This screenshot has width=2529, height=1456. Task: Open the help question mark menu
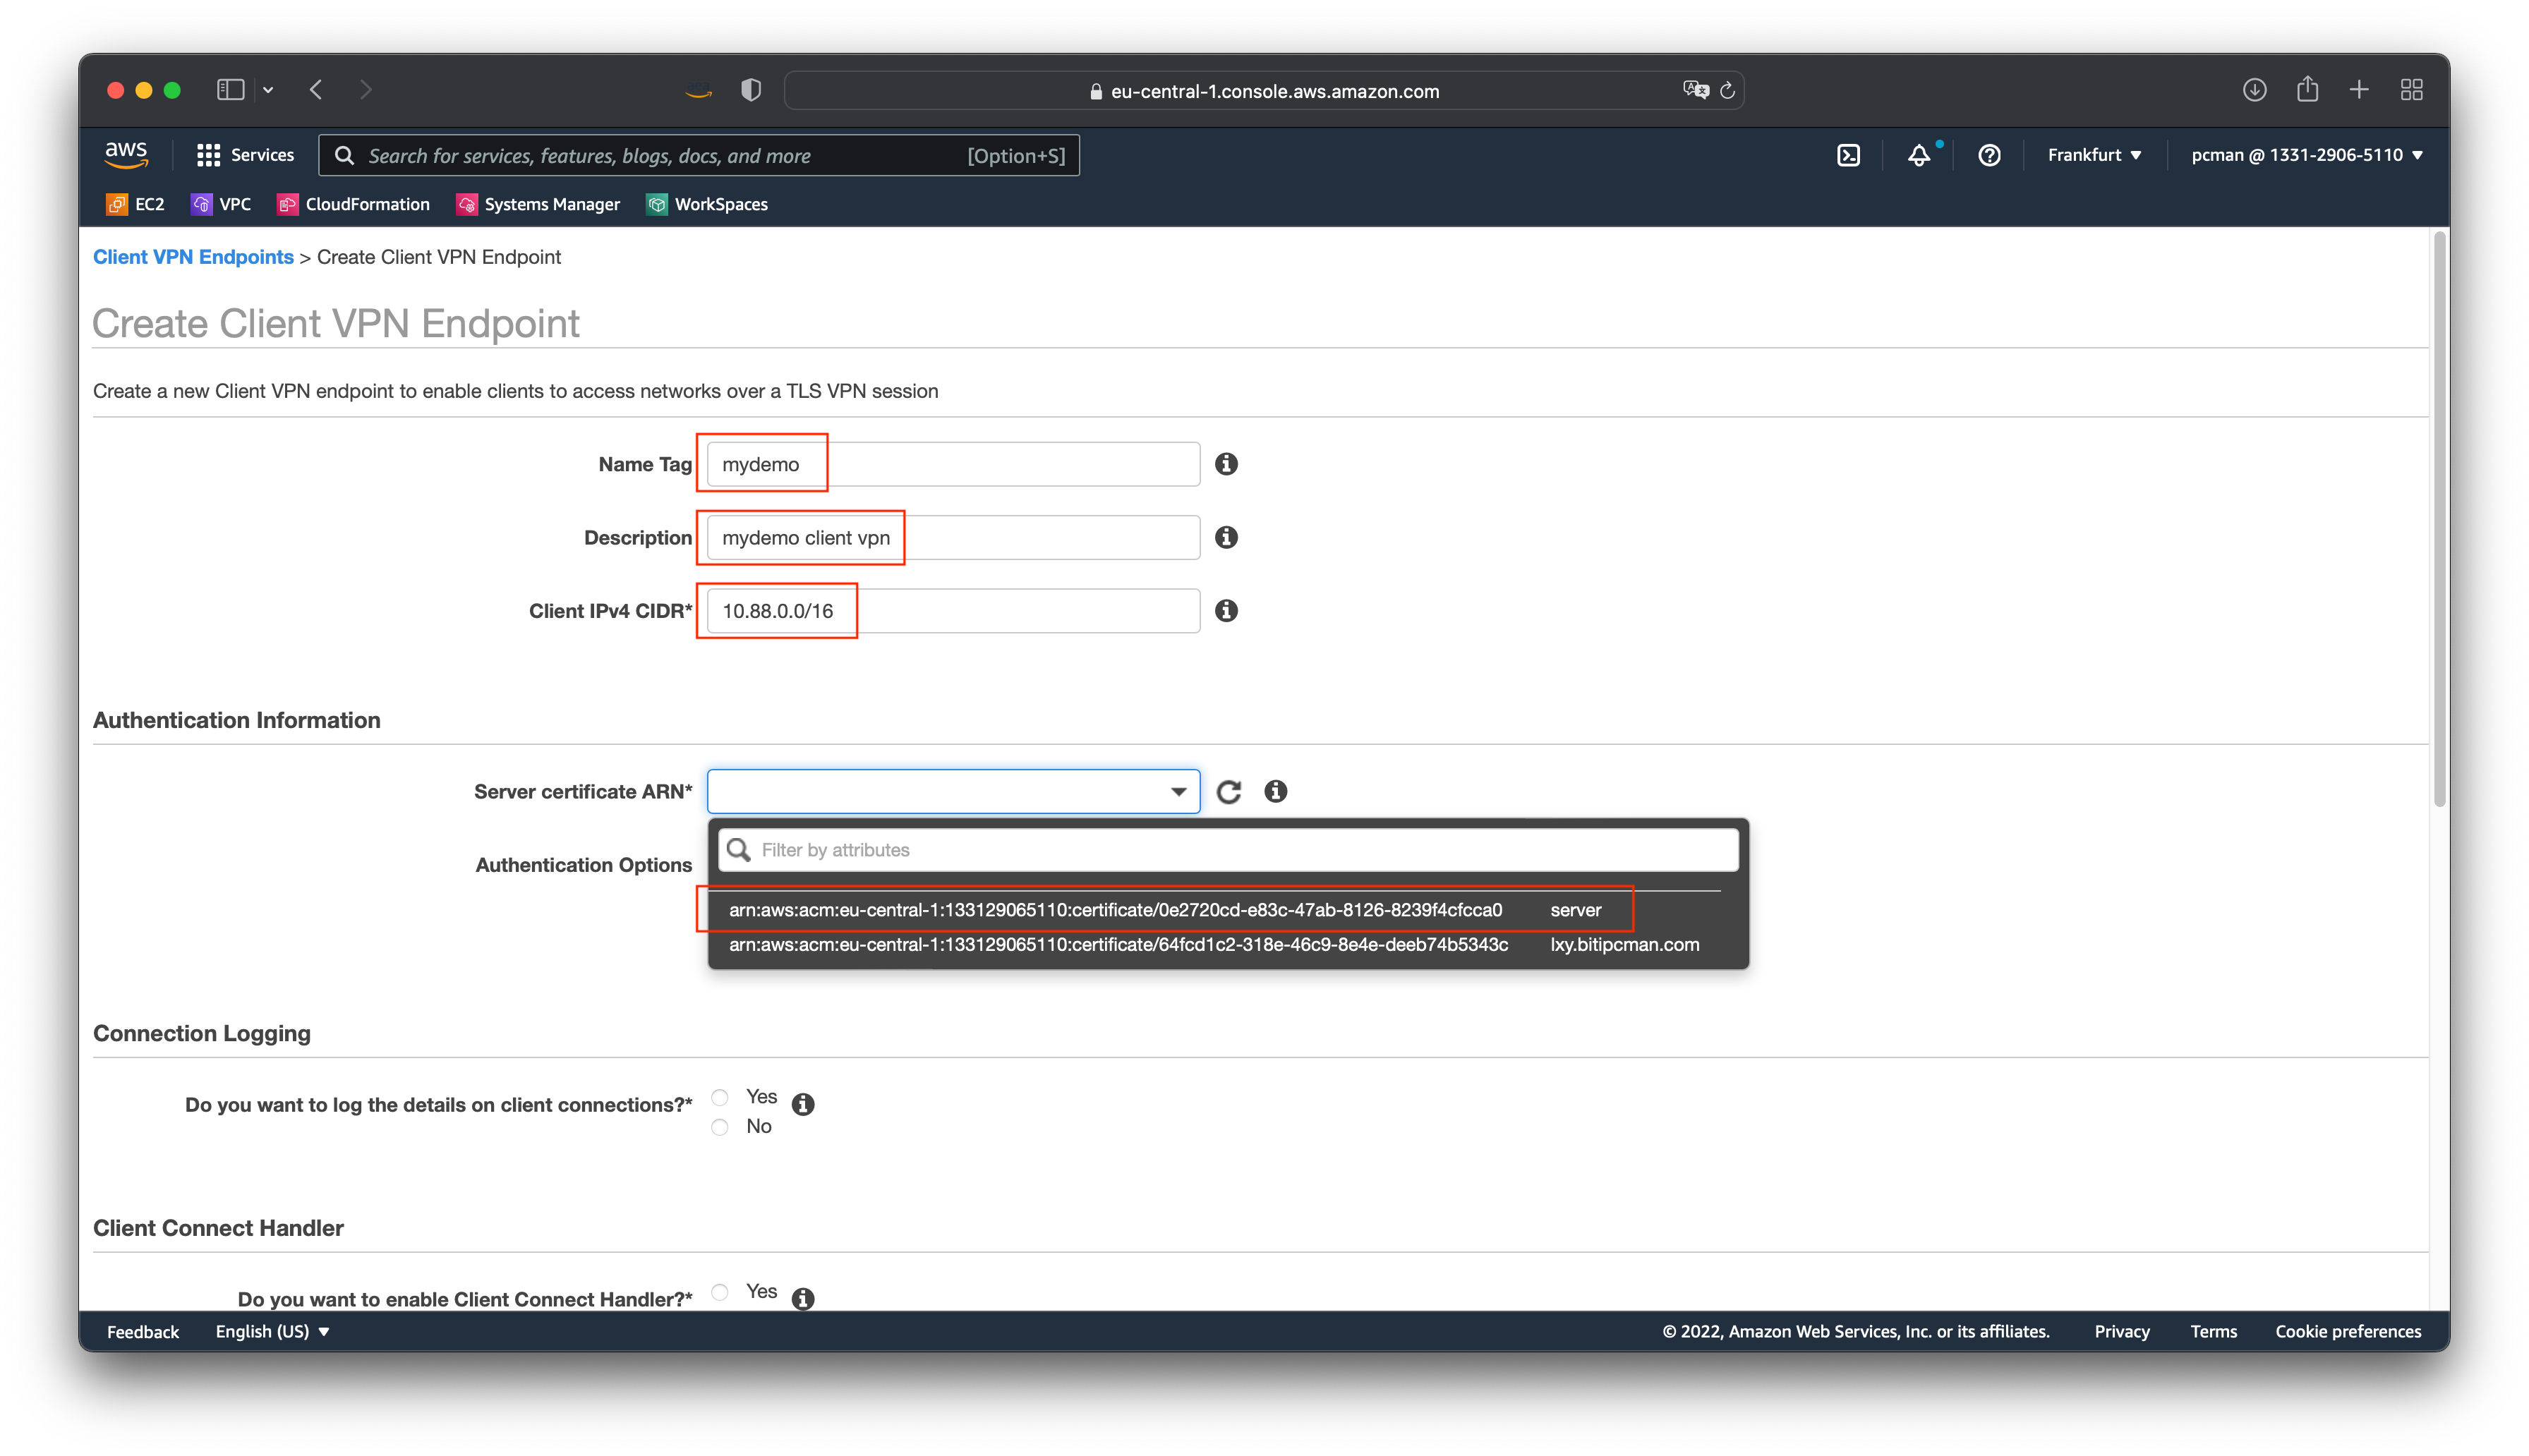click(x=1989, y=155)
